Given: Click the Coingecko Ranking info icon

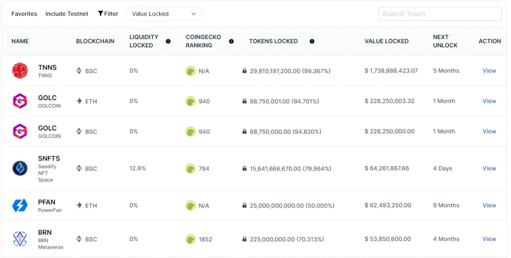Looking at the screenshot, I should click(x=232, y=41).
